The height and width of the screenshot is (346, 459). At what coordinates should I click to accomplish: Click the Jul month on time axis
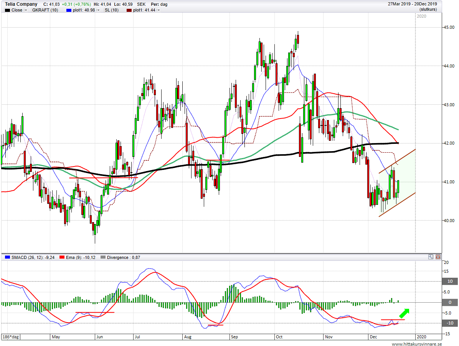137,337
